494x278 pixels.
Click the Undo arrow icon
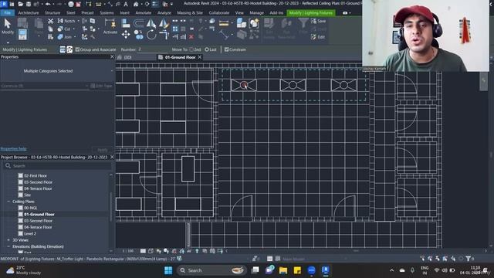(x=48, y=4)
